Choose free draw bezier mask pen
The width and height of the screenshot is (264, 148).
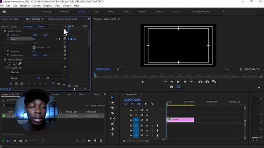[20, 63]
